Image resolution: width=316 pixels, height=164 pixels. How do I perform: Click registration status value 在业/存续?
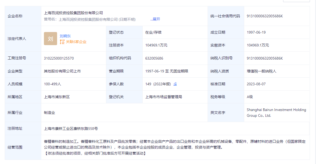153,32
